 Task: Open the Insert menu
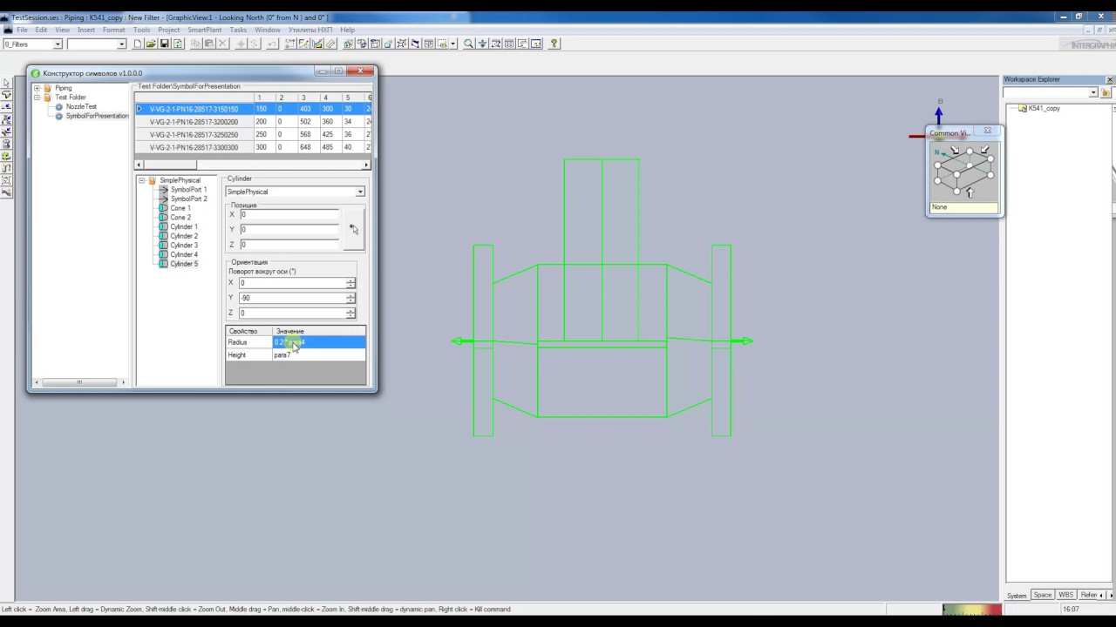[86, 30]
